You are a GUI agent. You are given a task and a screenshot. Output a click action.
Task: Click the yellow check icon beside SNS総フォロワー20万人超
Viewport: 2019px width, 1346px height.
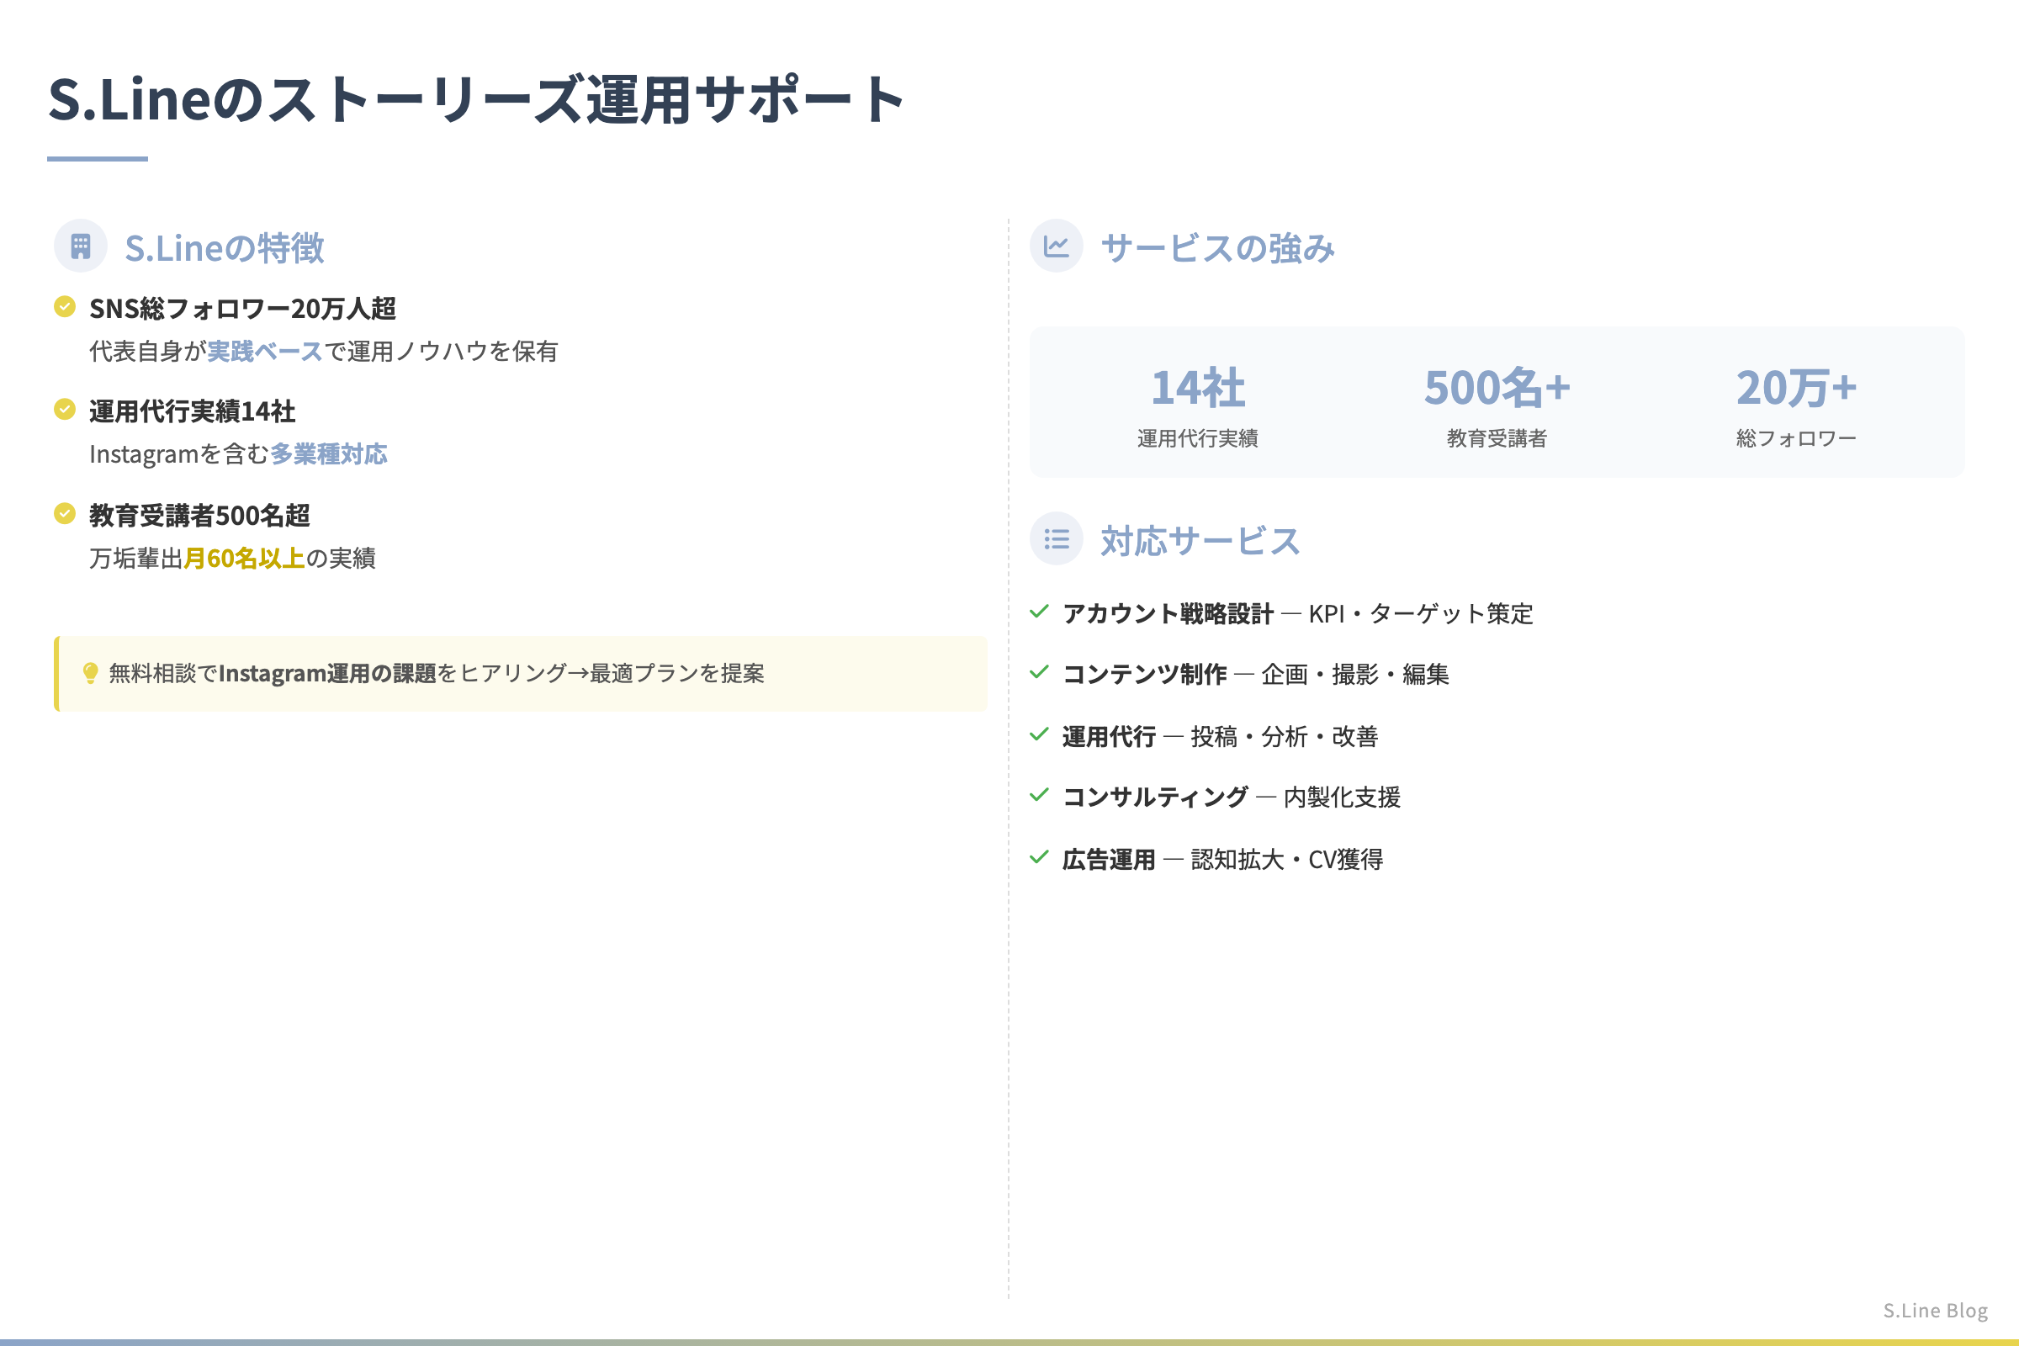(x=65, y=306)
